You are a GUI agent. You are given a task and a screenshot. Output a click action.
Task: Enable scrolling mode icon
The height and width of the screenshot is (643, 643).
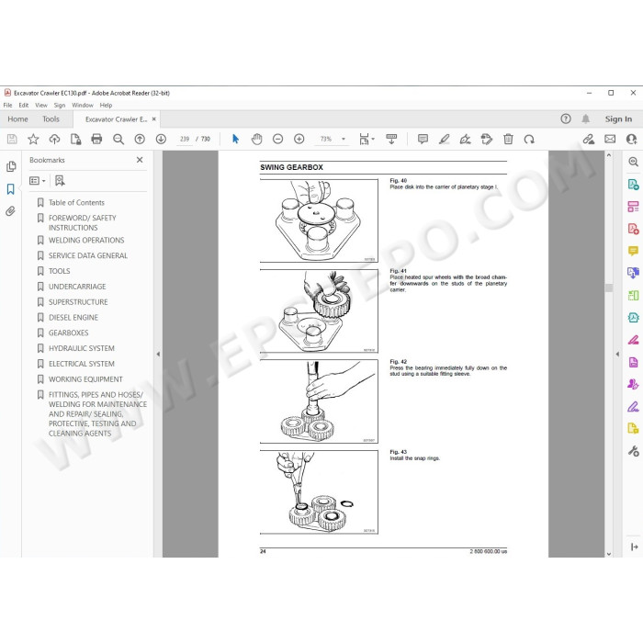click(x=391, y=139)
